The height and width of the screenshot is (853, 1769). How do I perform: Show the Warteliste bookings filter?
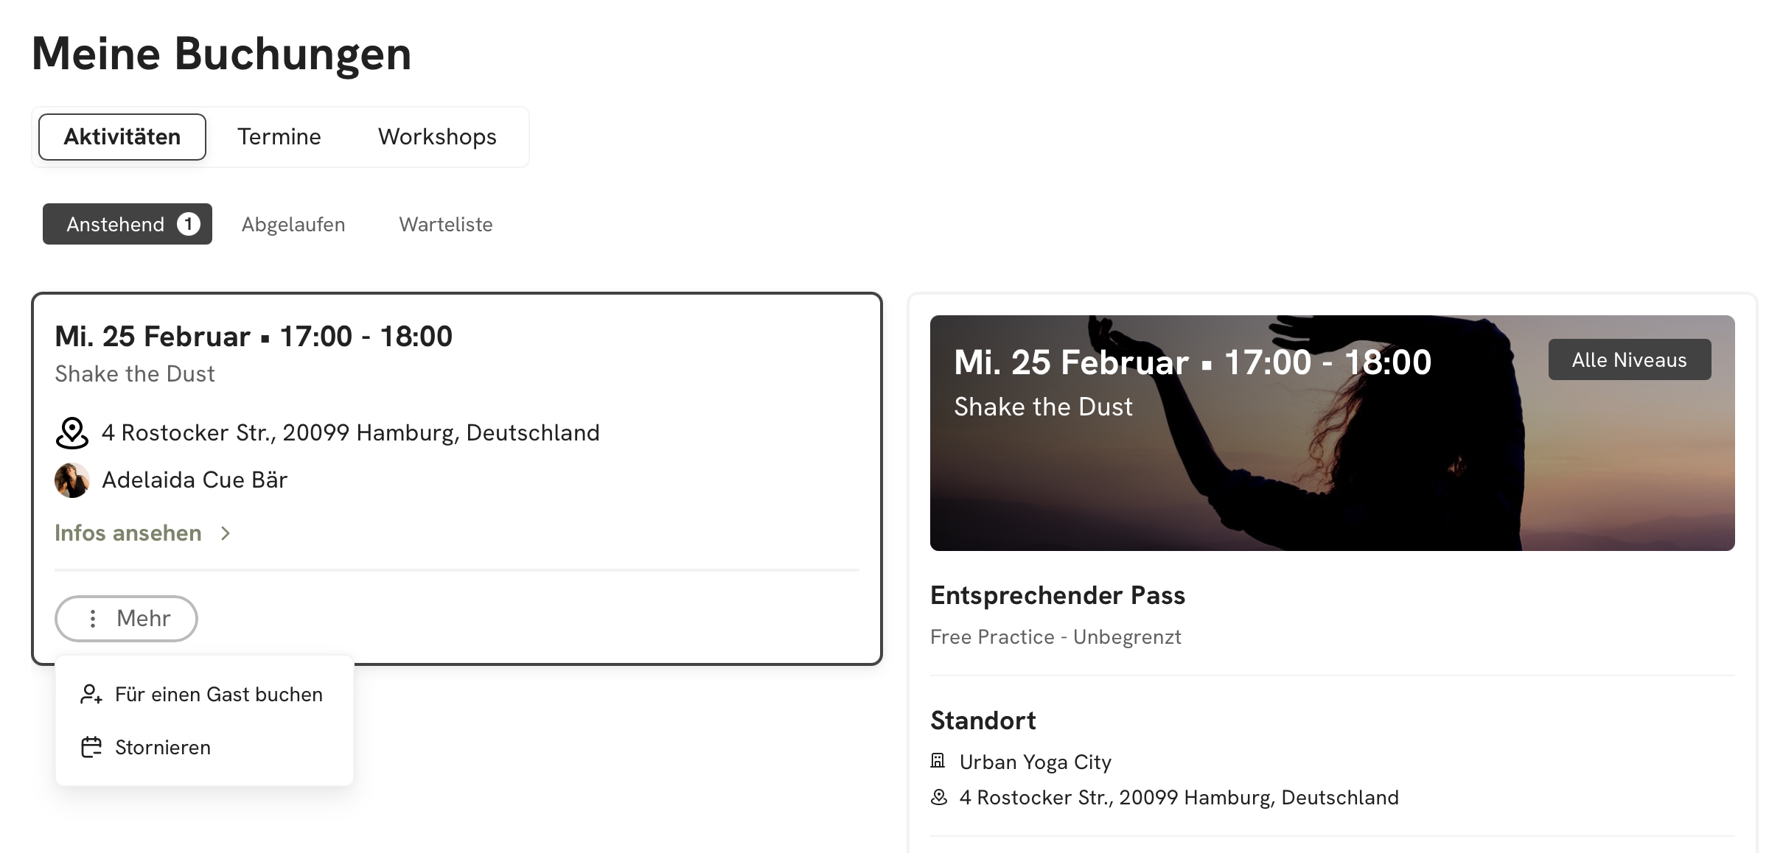click(x=446, y=225)
